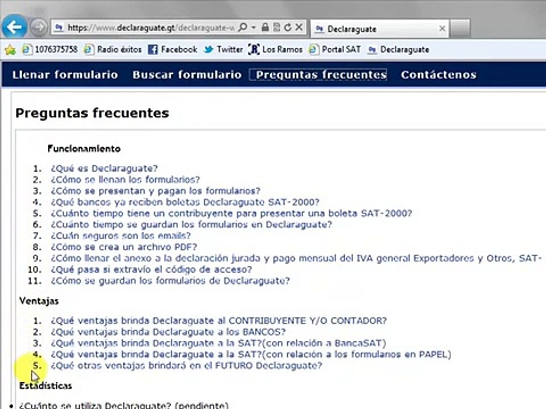The height and width of the screenshot is (409, 546).
Task: Open question about anexo IVA general Exportadores
Action: pyautogui.click(x=296, y=258)
